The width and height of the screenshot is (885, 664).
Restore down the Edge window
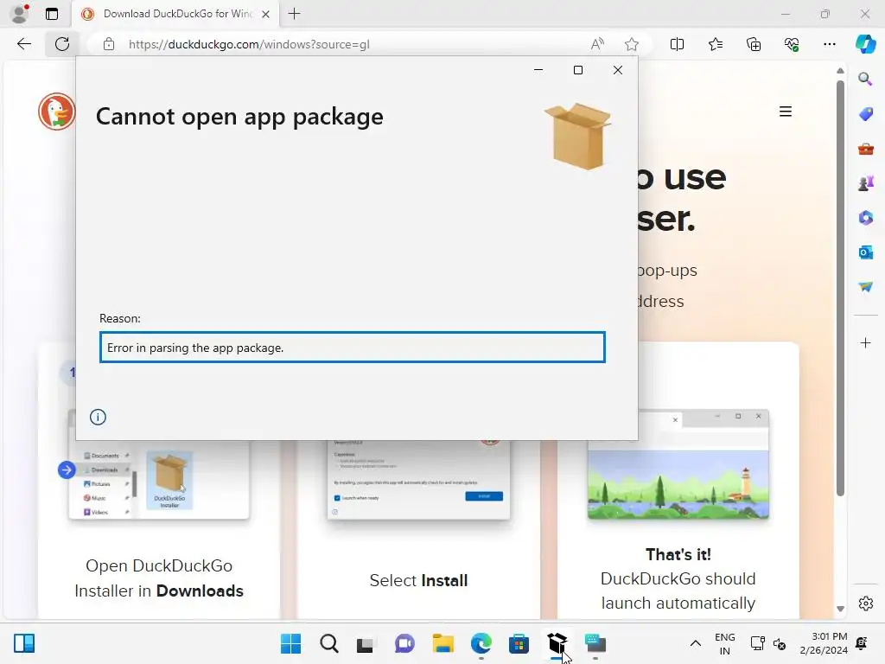(825, 14)
